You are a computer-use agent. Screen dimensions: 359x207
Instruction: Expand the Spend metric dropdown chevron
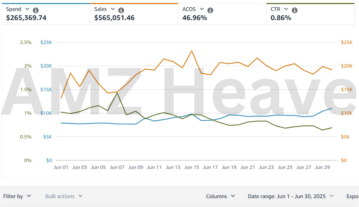tap(28, 9)
